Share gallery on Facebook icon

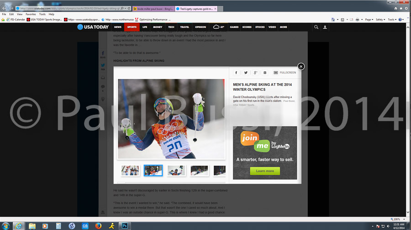236,73
